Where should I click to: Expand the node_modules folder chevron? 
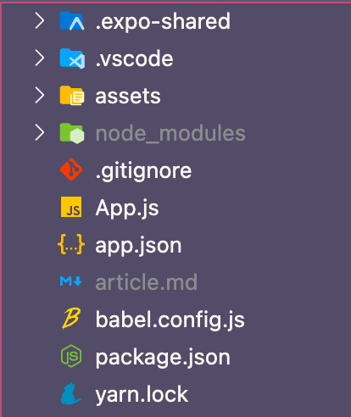pyautogui.click(x=40, y=133)
